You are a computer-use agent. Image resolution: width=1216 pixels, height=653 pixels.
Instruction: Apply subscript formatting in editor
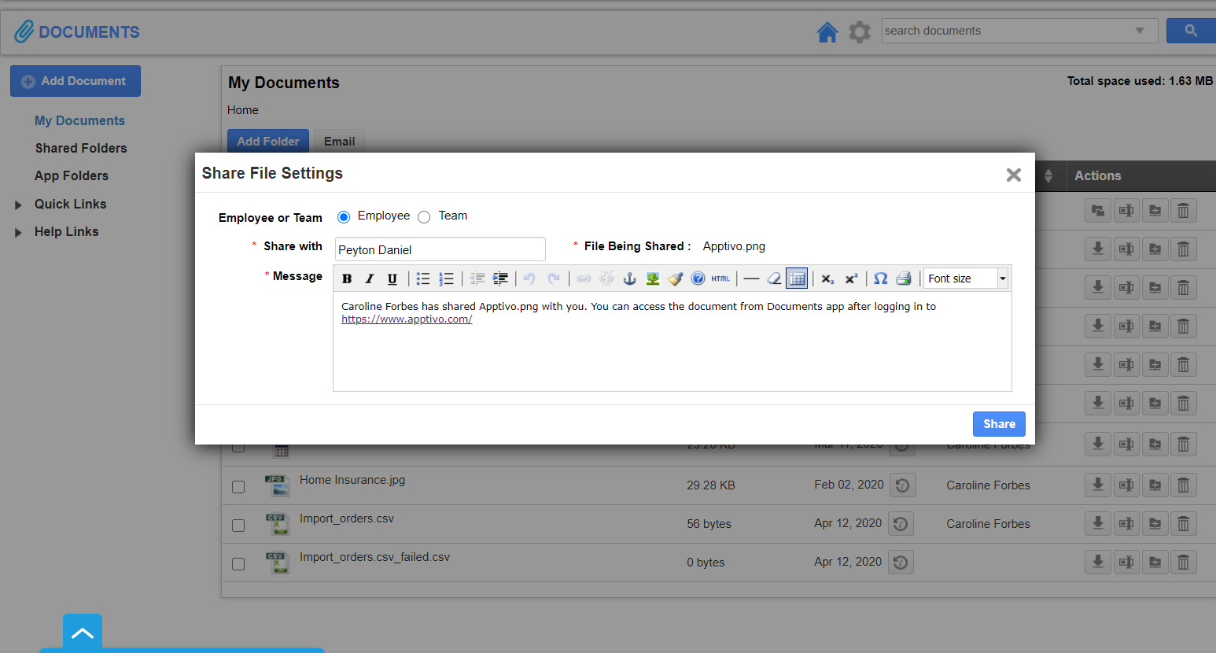coord(827,279)
